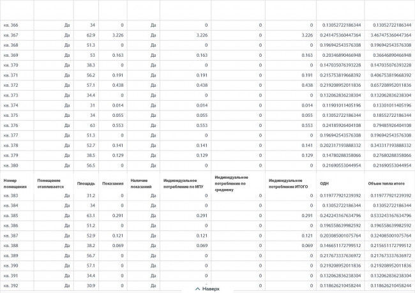Select row label кв. 391
Screen dimensions: 415x293
[x=11, y=276]
